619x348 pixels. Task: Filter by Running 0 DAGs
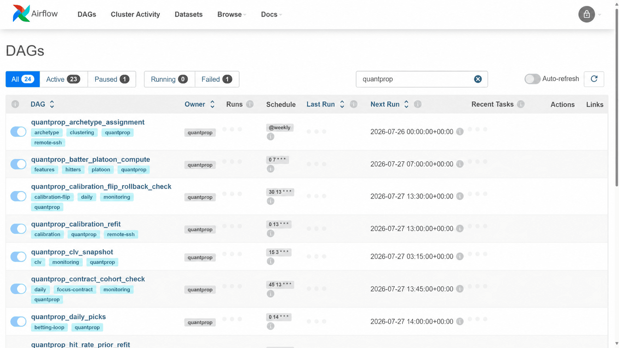pyautogui.click(x=170, y=79)
